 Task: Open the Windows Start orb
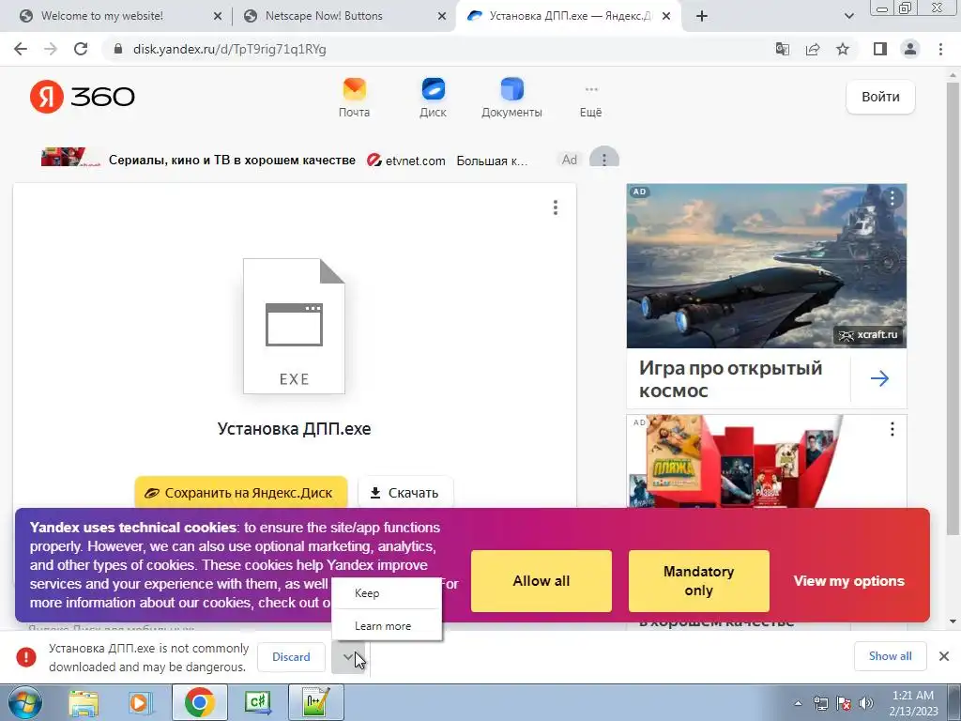tap(24, 702)
